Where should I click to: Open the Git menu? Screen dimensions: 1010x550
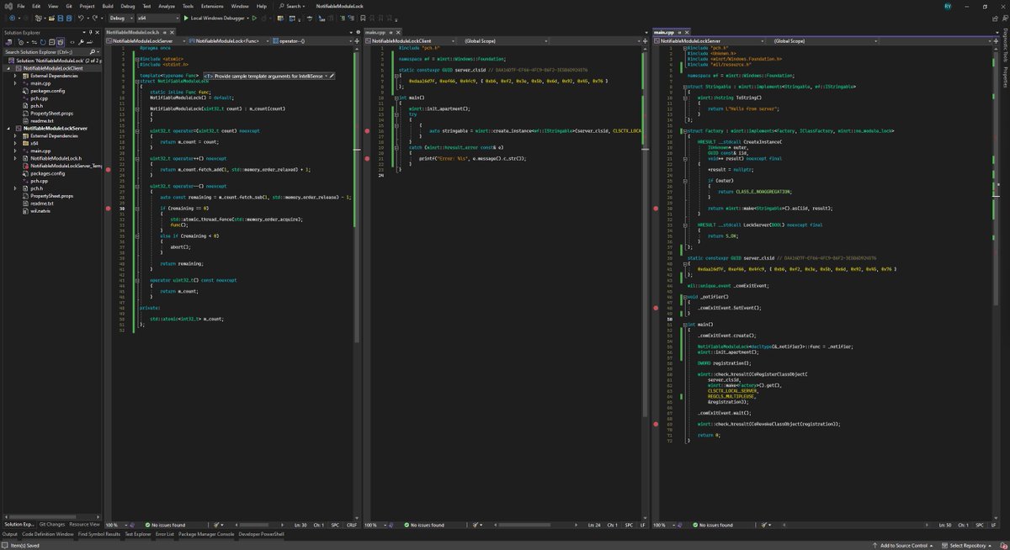69,6
